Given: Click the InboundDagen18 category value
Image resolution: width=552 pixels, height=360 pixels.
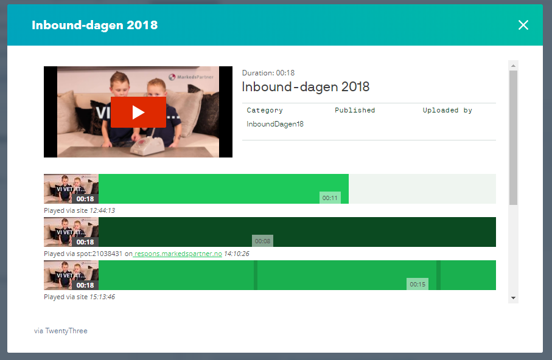Looking at the screenshot, I should (275, 124).
